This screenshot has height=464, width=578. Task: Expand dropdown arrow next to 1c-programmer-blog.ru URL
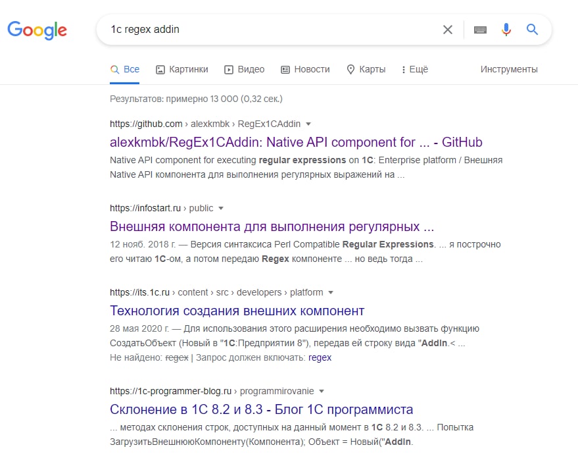tap(322, 392)
